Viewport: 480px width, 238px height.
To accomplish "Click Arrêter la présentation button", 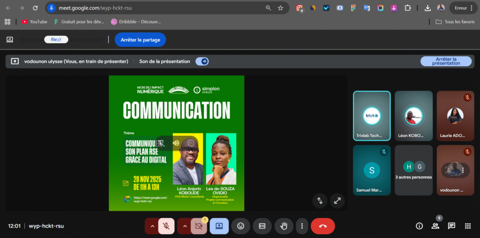I will point(446,61).
